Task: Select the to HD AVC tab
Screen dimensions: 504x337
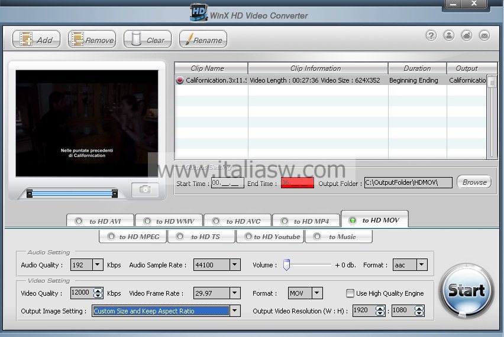Action: click(238, 221)
